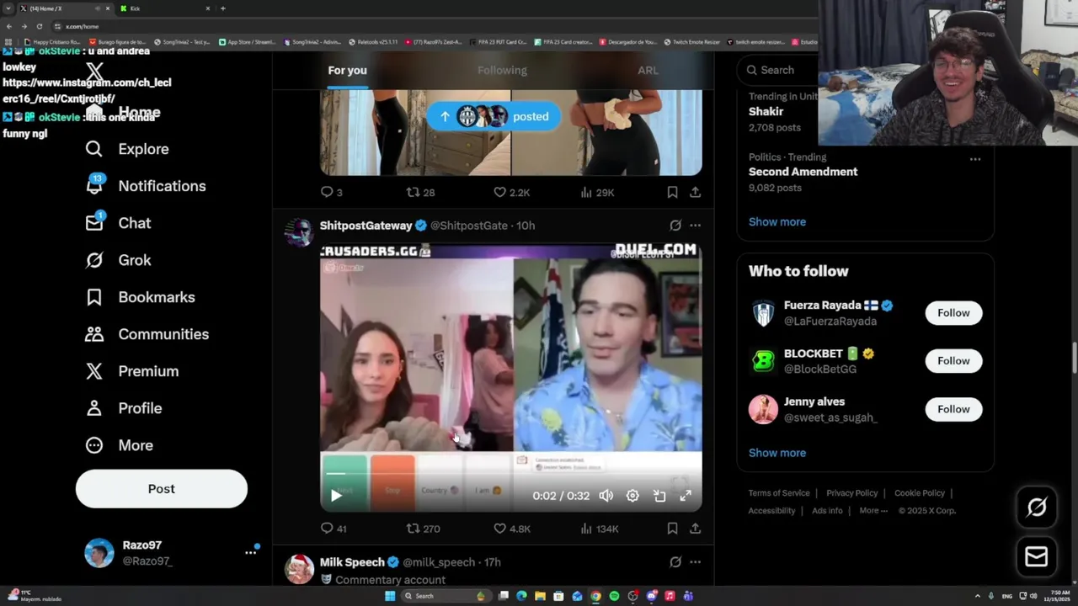Open Notifications in the sidebar
Screen dimensions: 1078x606
pyautogui.click(x=146, y=186)
